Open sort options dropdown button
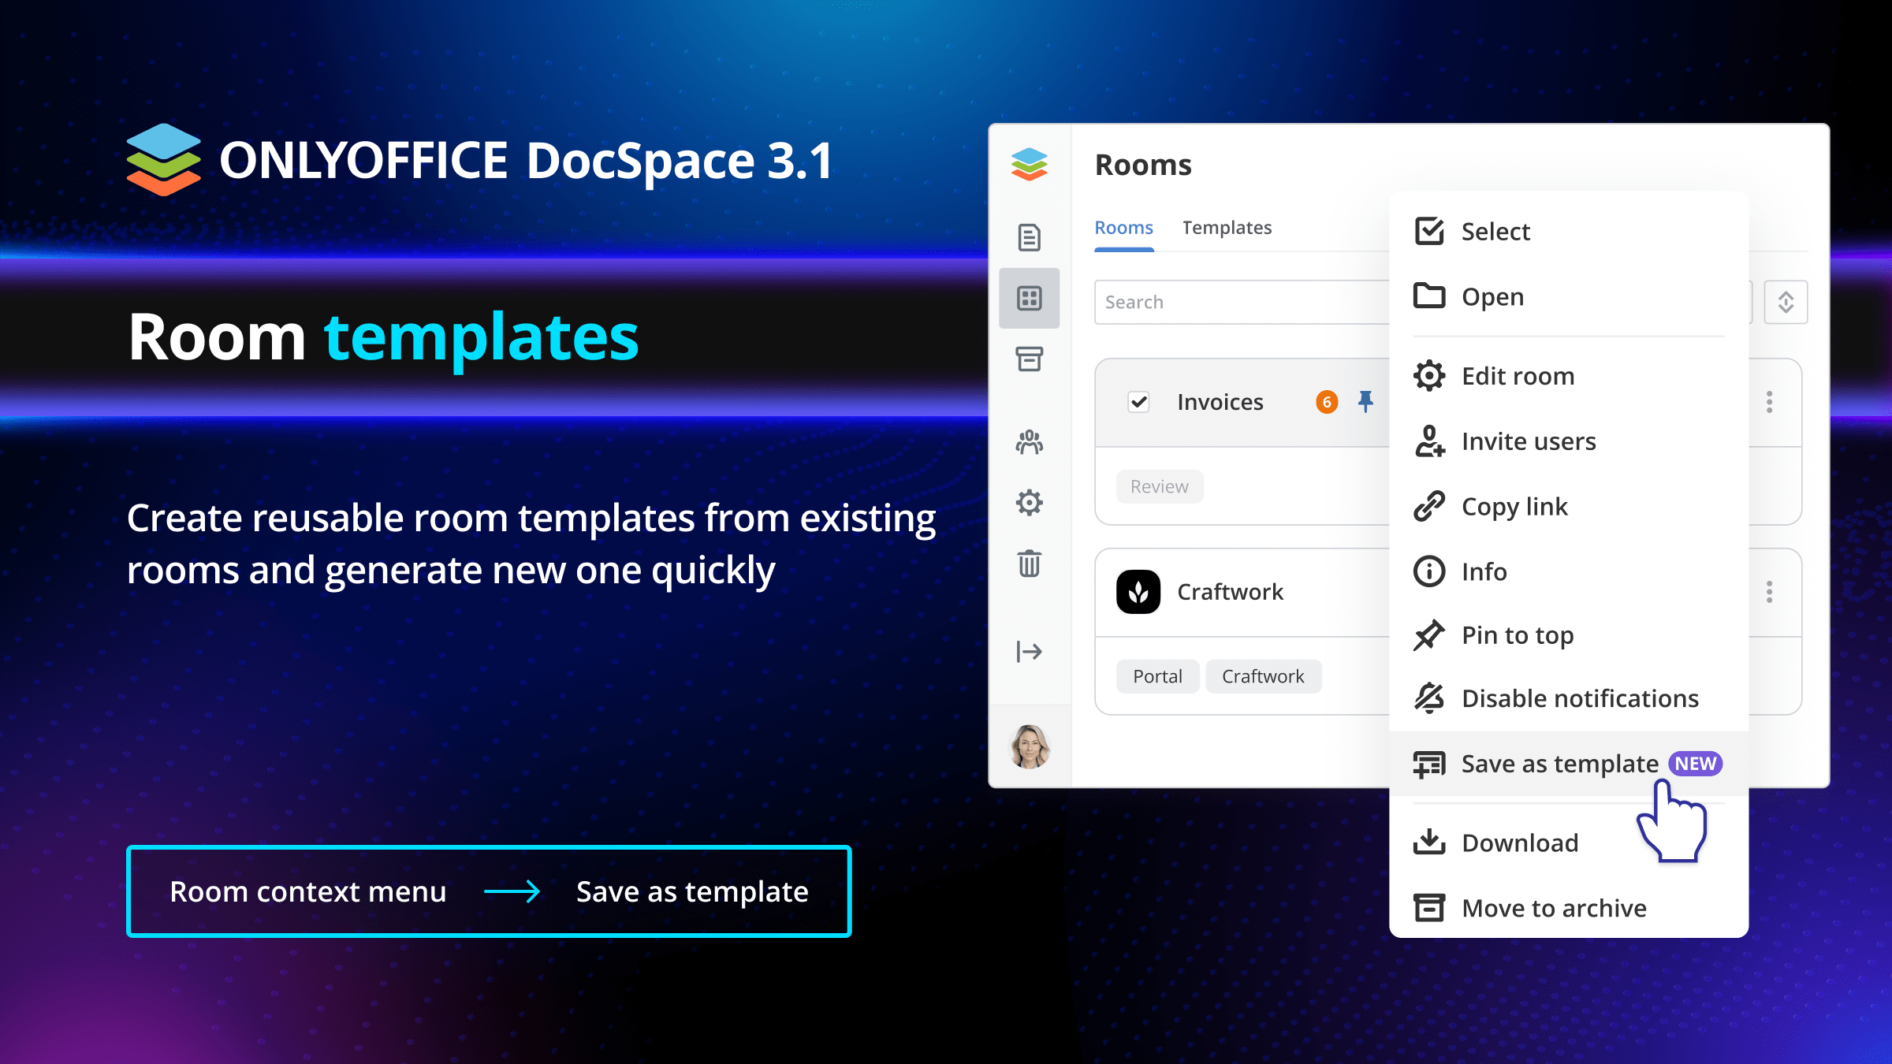The image size is (1892, 1064). coord(1786,302)
